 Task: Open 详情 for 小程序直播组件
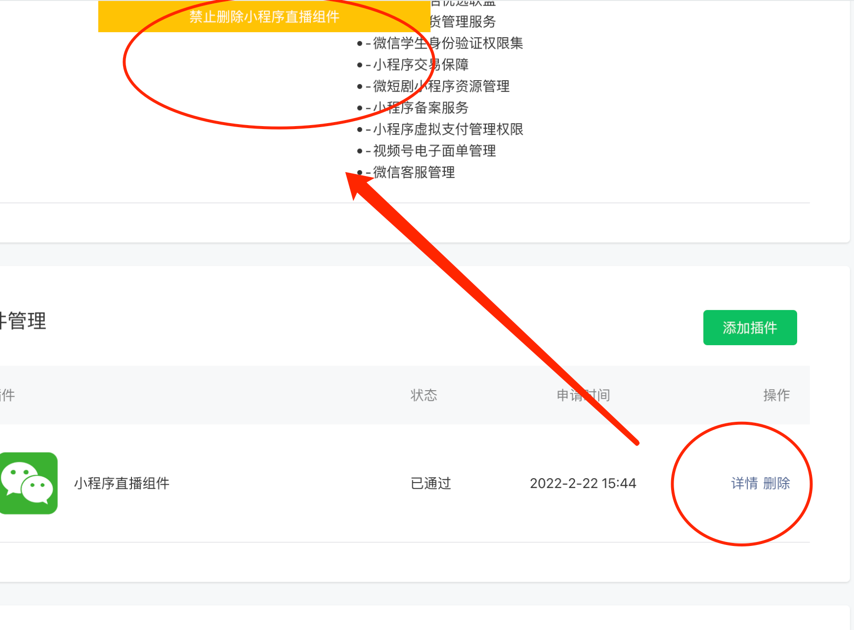[744, 483]
